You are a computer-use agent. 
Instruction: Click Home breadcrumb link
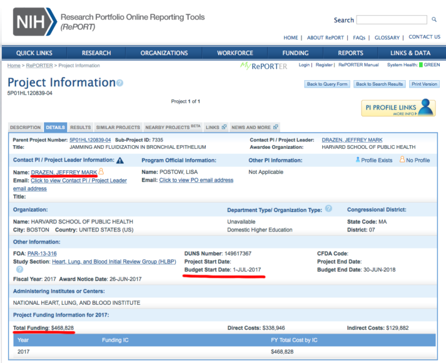click(13, 65)
